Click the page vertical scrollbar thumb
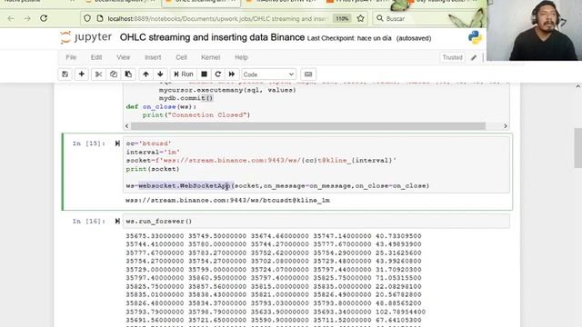The image size is (582, 327). click(x=578, y=147)
